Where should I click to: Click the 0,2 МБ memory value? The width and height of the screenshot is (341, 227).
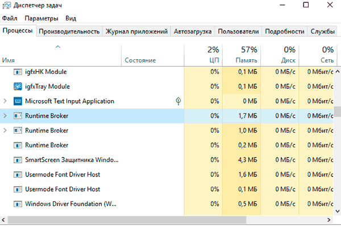(x=247, y=145)
